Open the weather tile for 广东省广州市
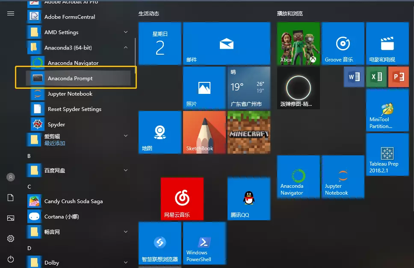414x268 pixels. point(249,88)
